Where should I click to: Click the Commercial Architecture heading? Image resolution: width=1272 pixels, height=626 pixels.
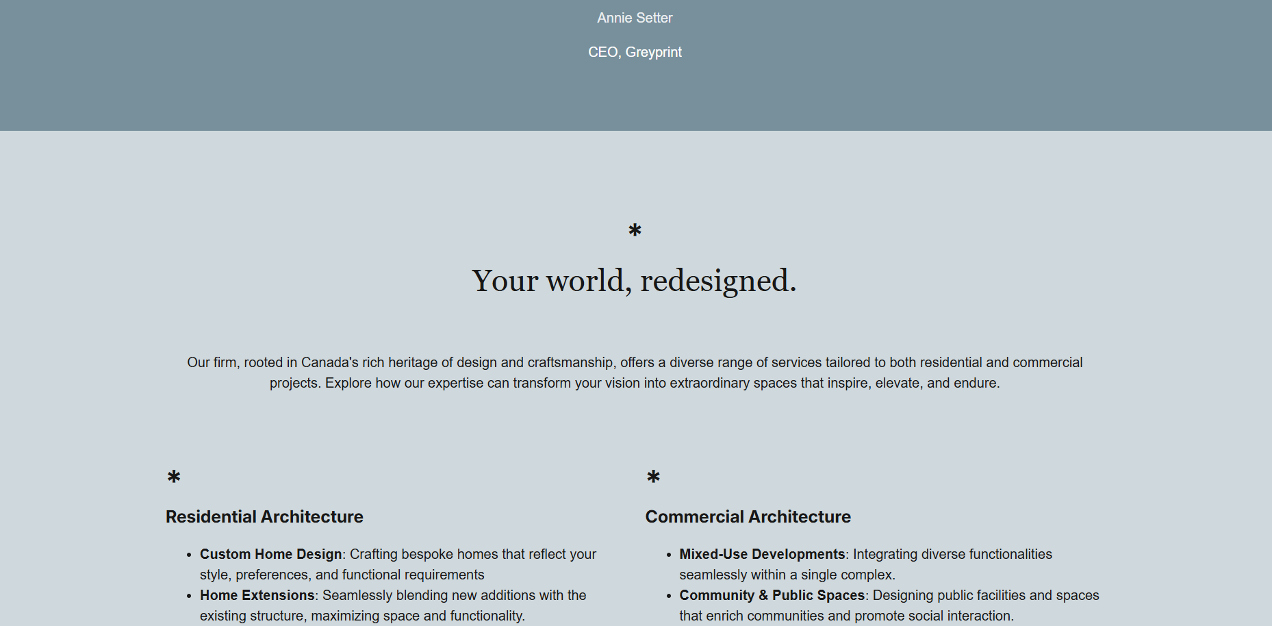pos(748,517)
